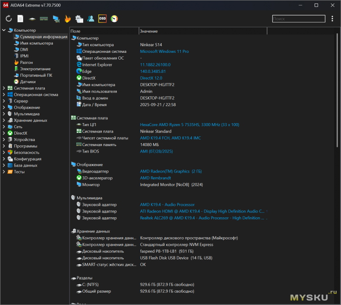341x305 pixels.
Task: Click the Поле column header
Action: point(104,31)
